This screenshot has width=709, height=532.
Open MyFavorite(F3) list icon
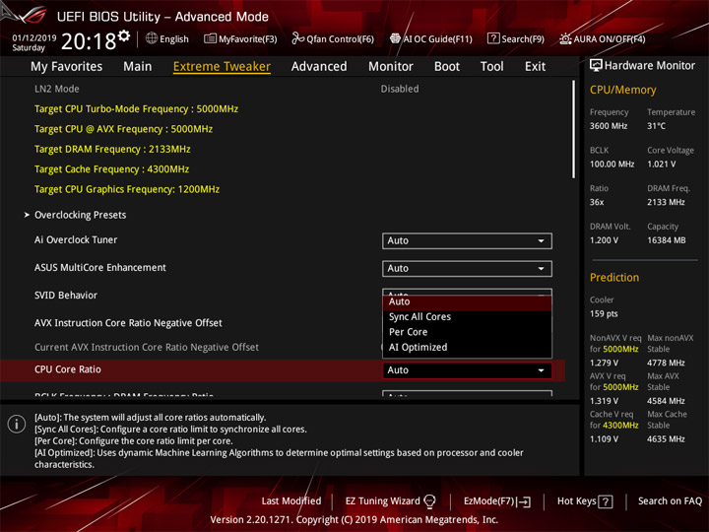(x=210, y=38)
